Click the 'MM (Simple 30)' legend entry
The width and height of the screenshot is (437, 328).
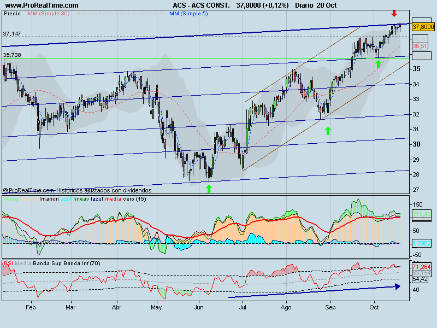tap(49, 13)
